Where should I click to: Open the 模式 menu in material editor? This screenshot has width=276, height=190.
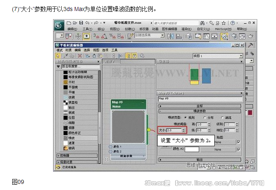tap(60, 50)
